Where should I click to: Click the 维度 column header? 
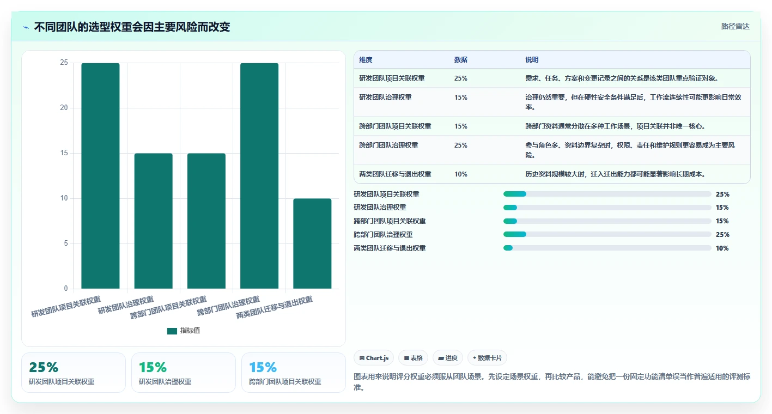pyautogui.click(x=366, y=60)
